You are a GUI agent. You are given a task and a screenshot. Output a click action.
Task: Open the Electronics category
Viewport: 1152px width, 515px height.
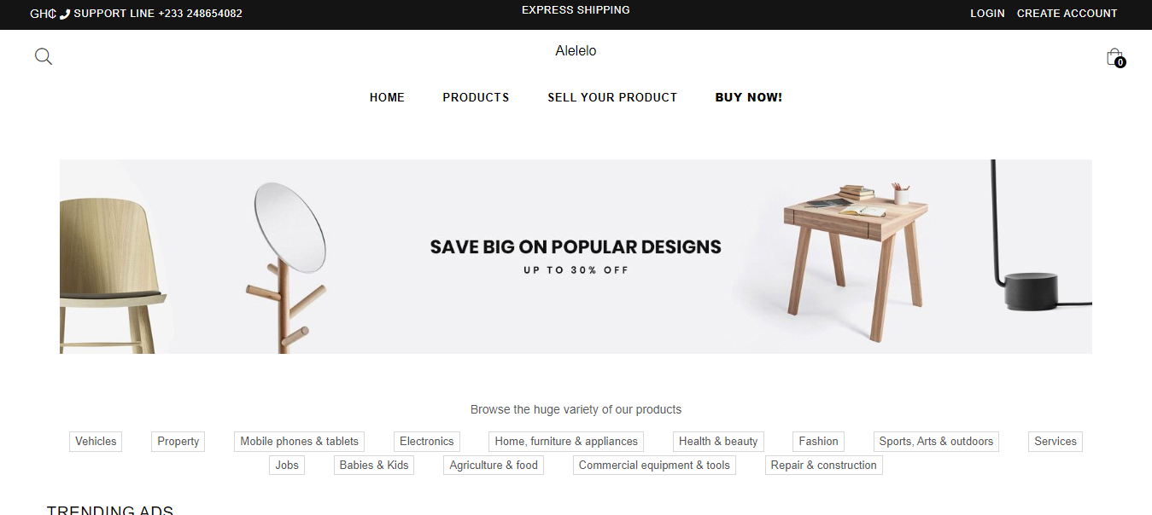(x=426, y=441)
